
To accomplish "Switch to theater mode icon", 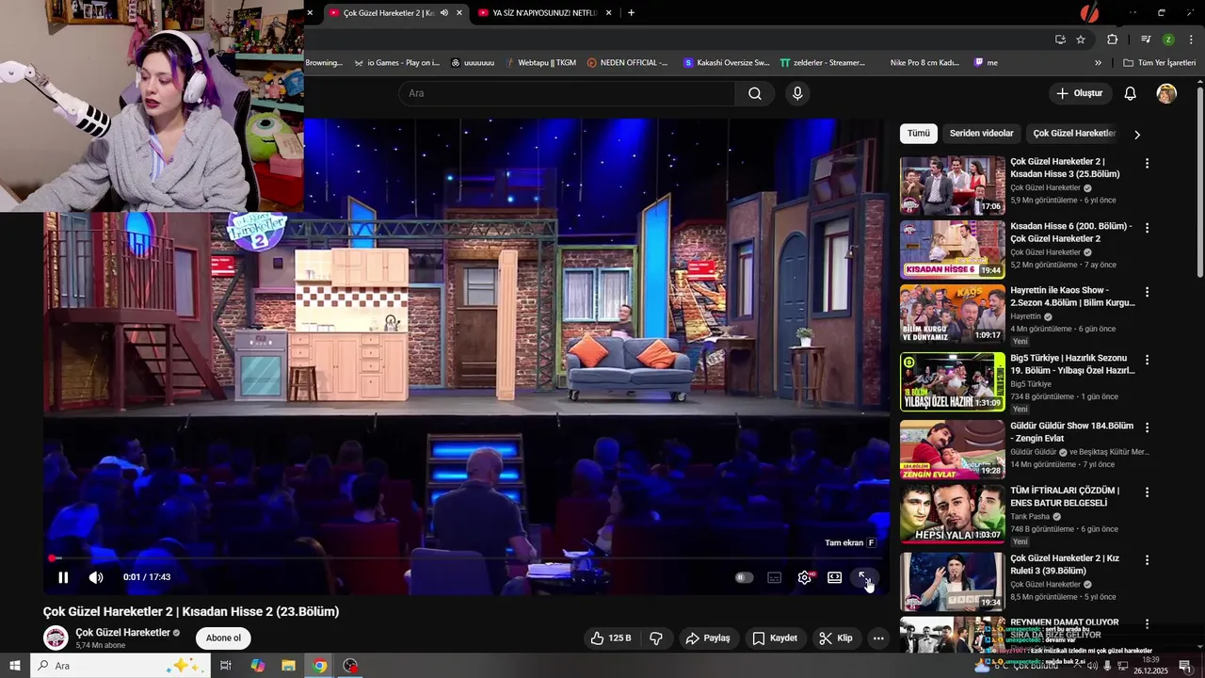I will (834, 577).
